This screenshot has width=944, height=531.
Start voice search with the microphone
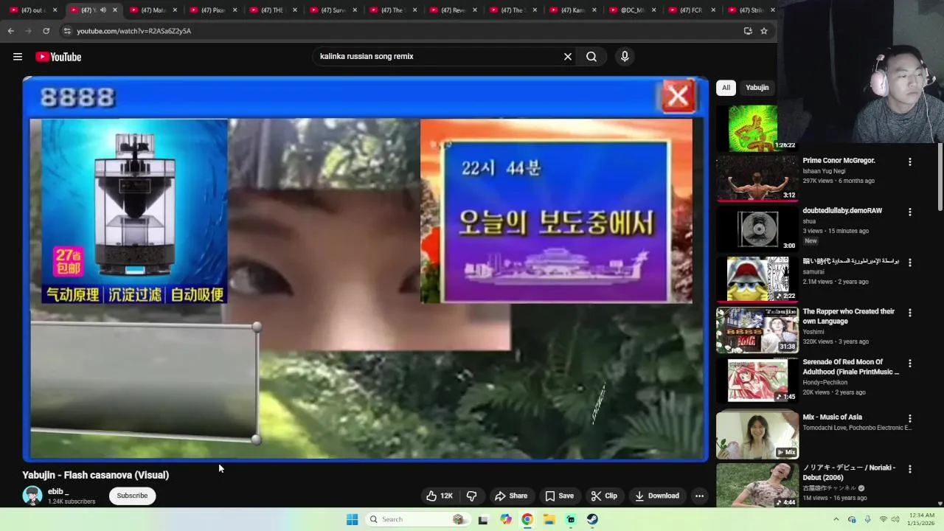pyautogui.click(x=625, y=57)
